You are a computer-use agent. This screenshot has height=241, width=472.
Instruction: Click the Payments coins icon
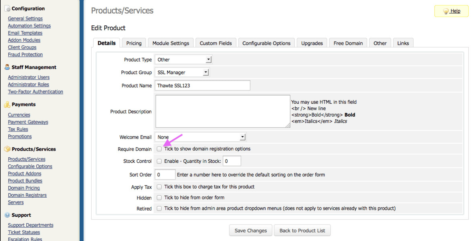pyautogui.click(x=7, y=104)
